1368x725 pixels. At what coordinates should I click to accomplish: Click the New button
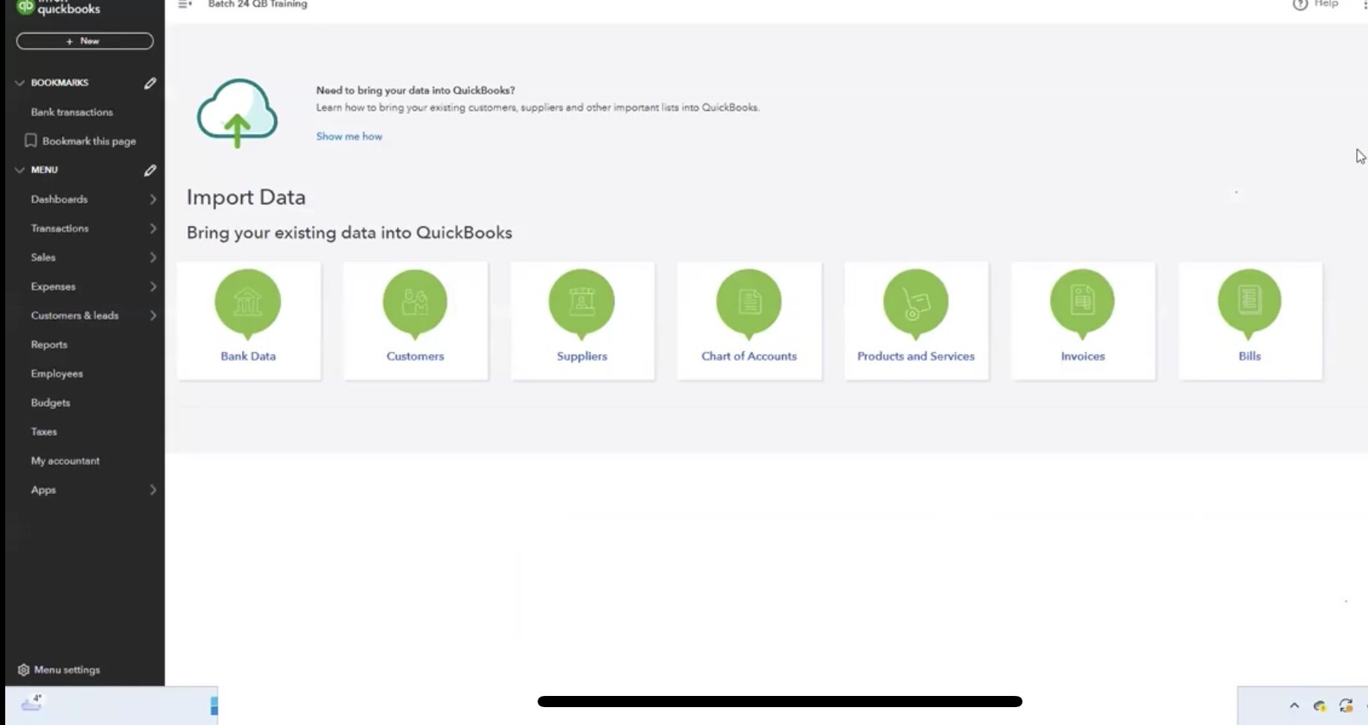(x=85, y=41)
